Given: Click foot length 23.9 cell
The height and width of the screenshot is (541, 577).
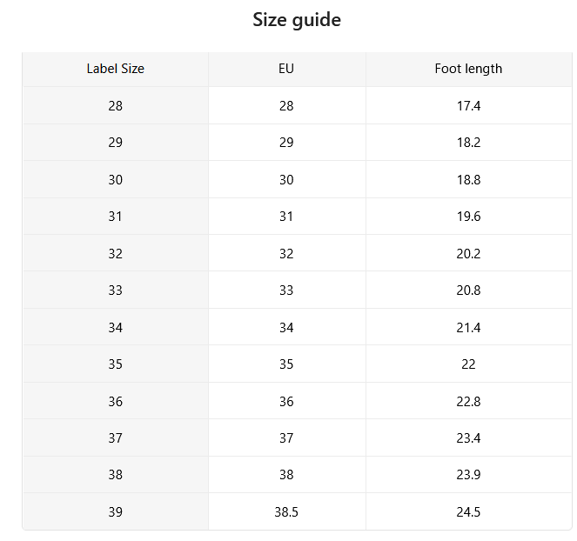Looking at the screenshot, I should point(468,474).
